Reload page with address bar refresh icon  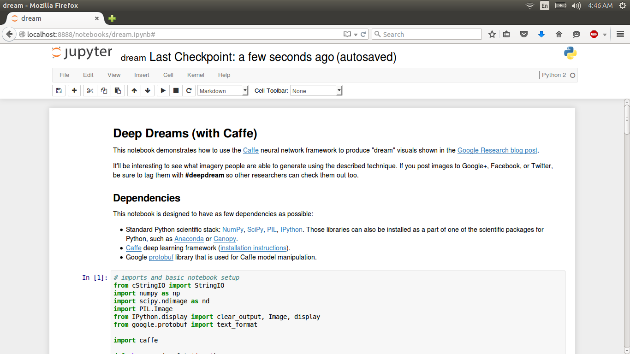point(363,34)
